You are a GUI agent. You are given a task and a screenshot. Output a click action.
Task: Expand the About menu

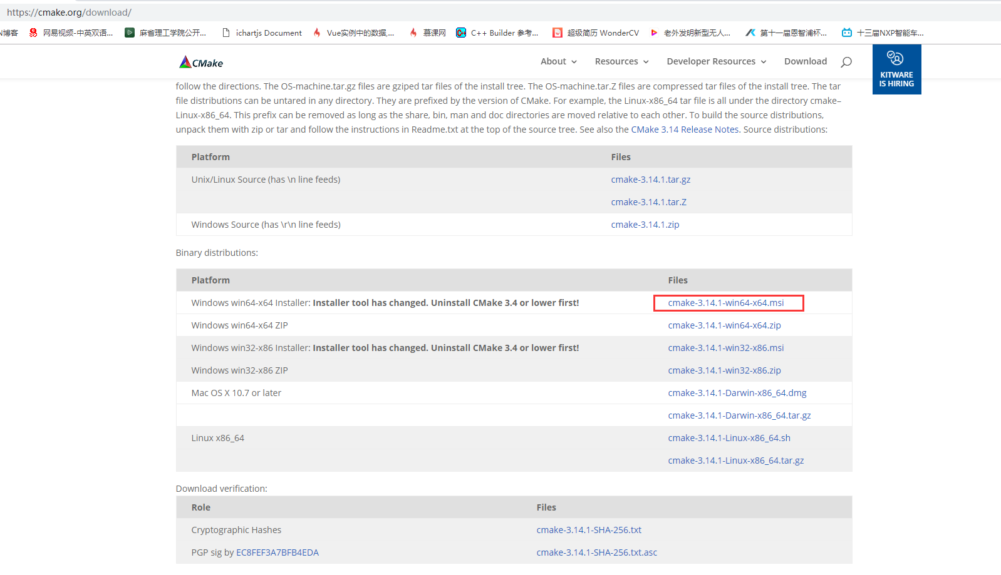559,61
